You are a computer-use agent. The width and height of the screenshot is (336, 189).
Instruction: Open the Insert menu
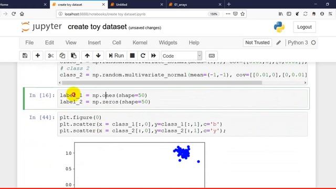94,43
